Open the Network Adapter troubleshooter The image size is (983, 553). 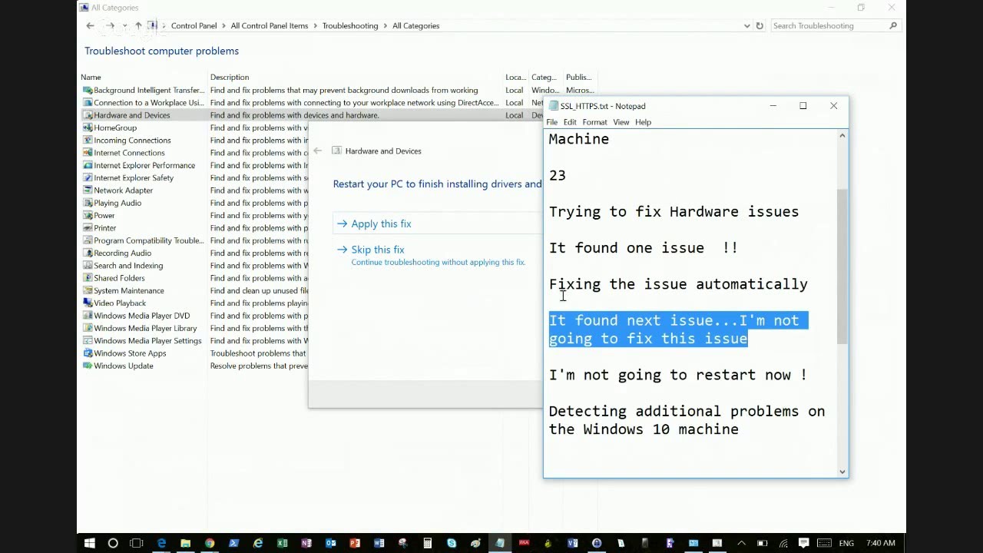pyautogui.click(x=123, y=190)
